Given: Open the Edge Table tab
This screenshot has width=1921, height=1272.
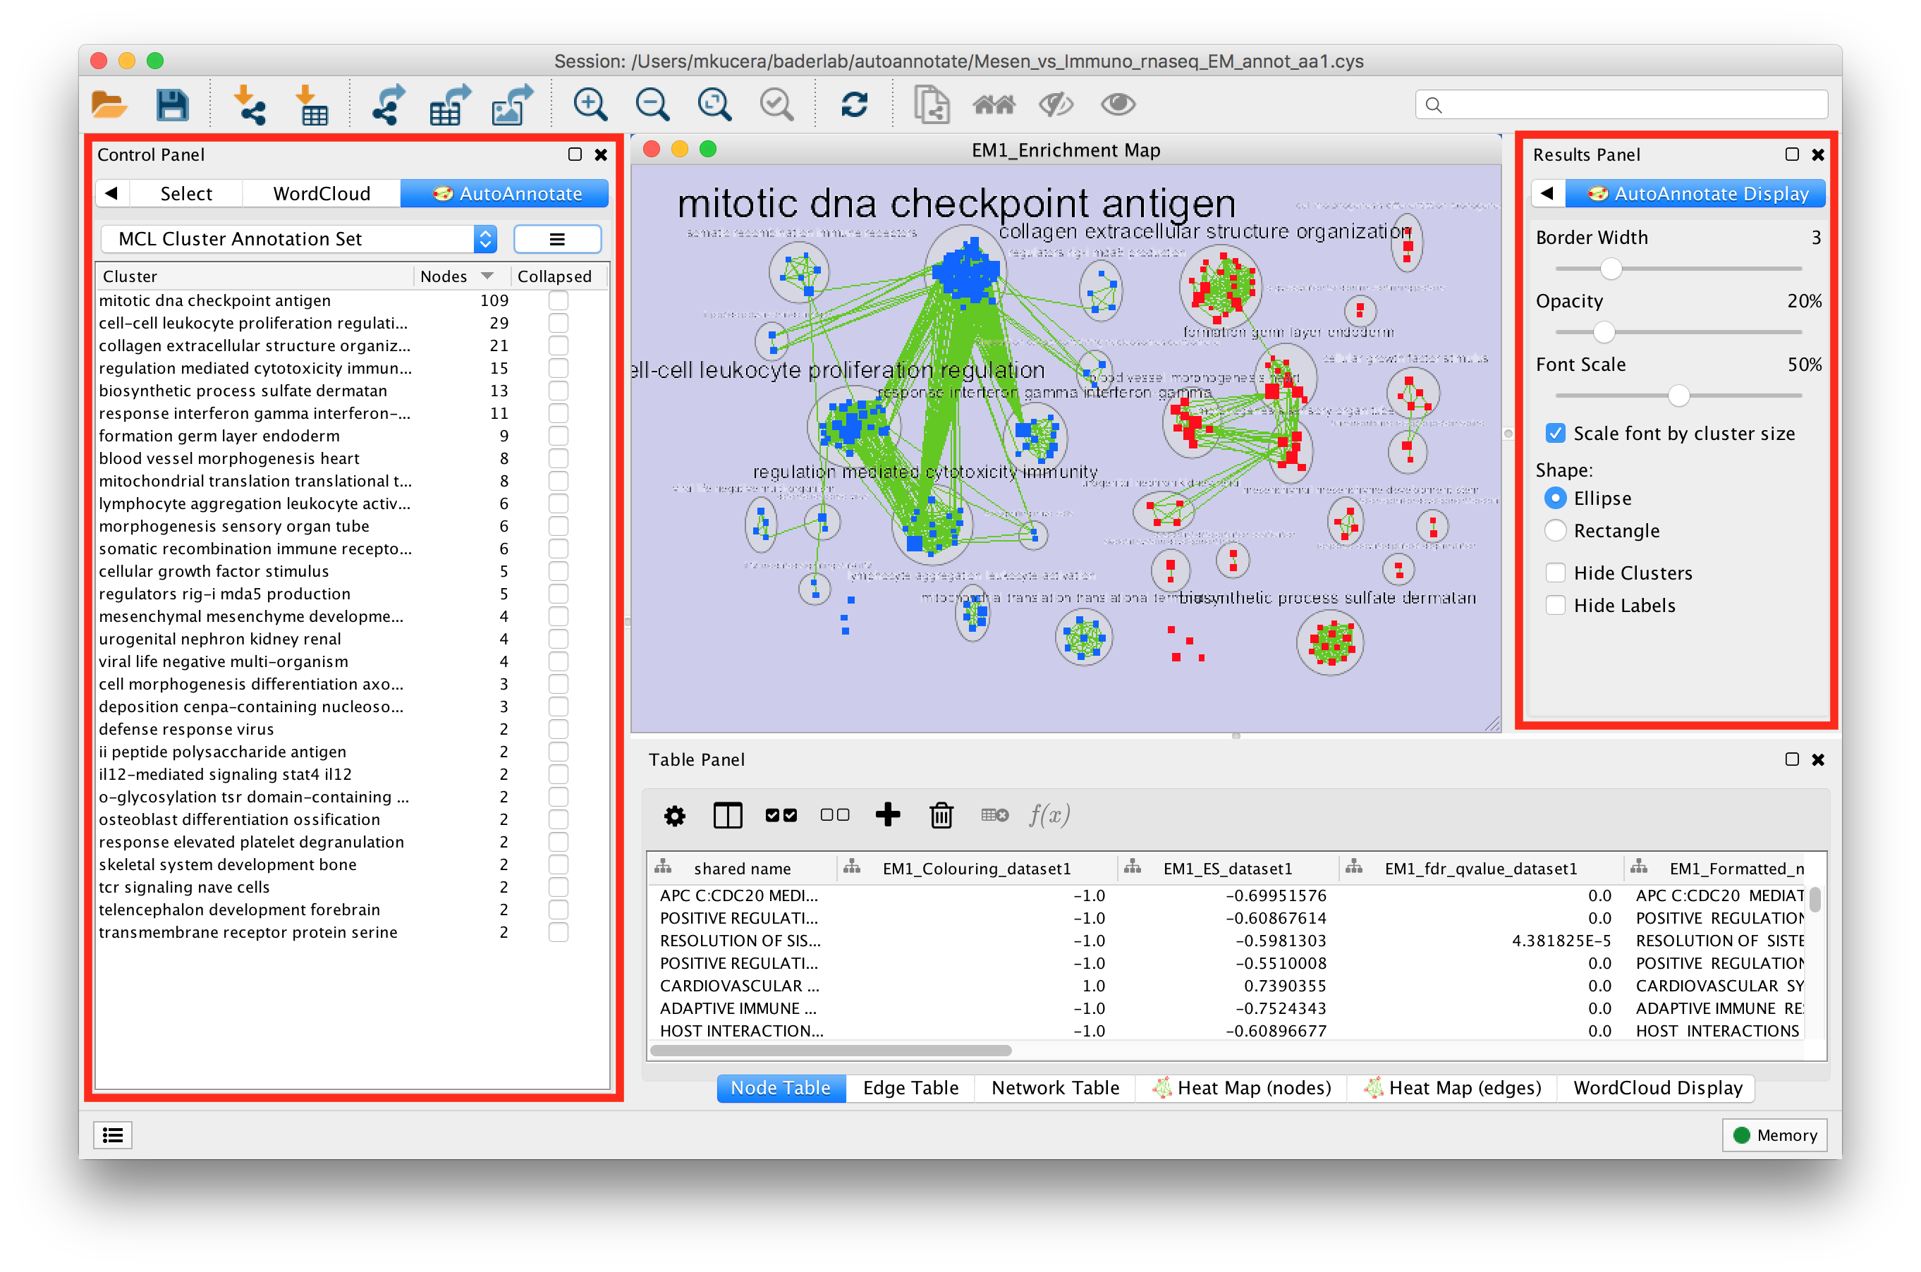Looking at the screenshot, I should [x=910, y=1088].
